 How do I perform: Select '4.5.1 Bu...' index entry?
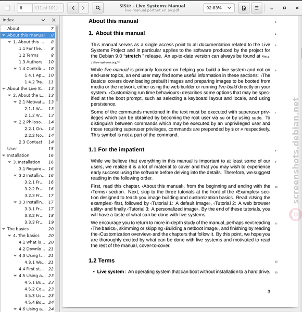(28, 282)
